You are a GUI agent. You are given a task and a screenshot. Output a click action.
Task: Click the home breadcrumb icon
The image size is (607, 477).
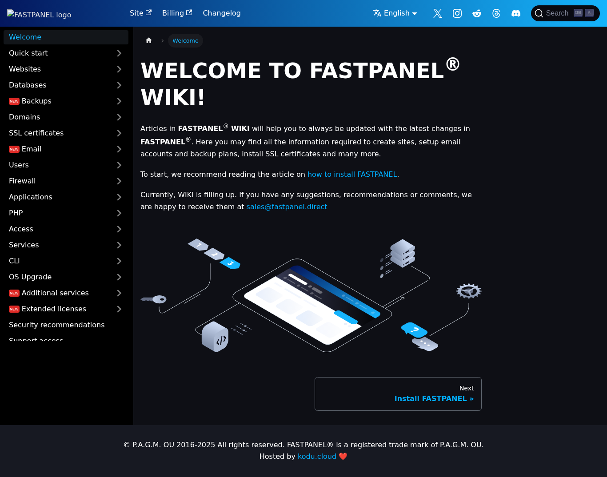[149, 40]
